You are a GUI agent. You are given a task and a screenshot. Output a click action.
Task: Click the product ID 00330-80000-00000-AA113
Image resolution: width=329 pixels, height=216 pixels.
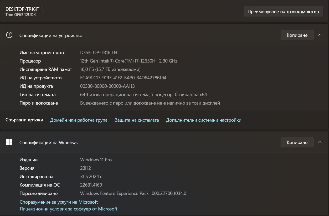(x=107, y=86)
